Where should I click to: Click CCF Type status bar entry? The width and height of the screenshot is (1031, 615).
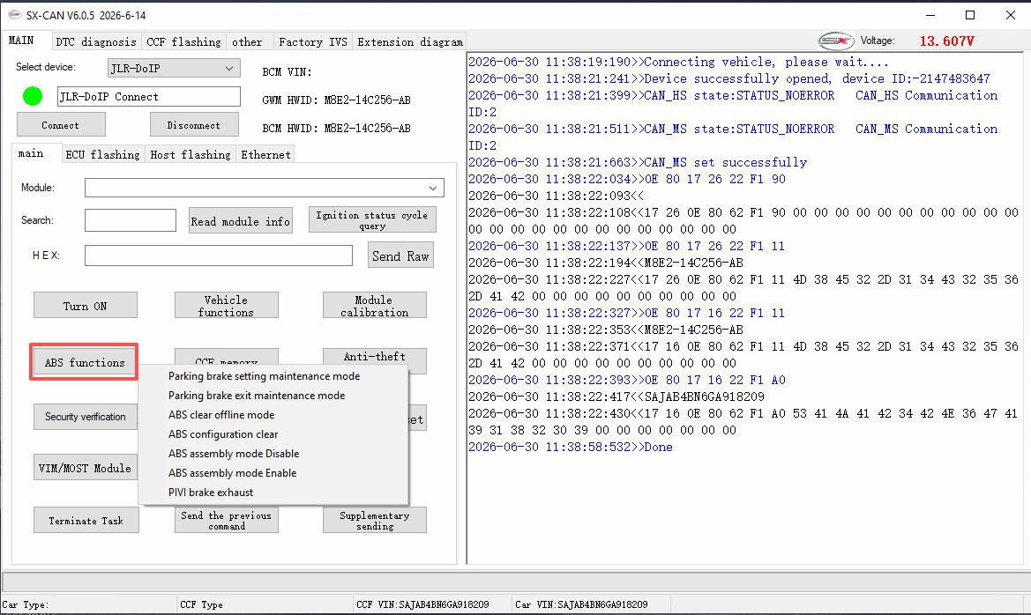click(x=201, y=604)
